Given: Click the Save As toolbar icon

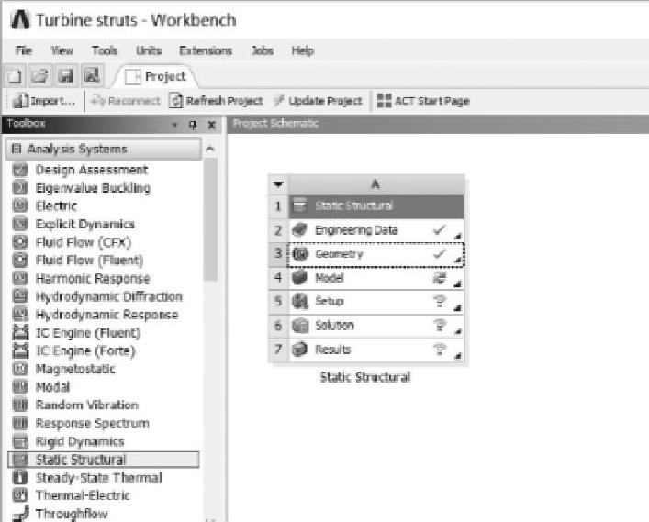Looking at the screenshot, I should (91, 76).
